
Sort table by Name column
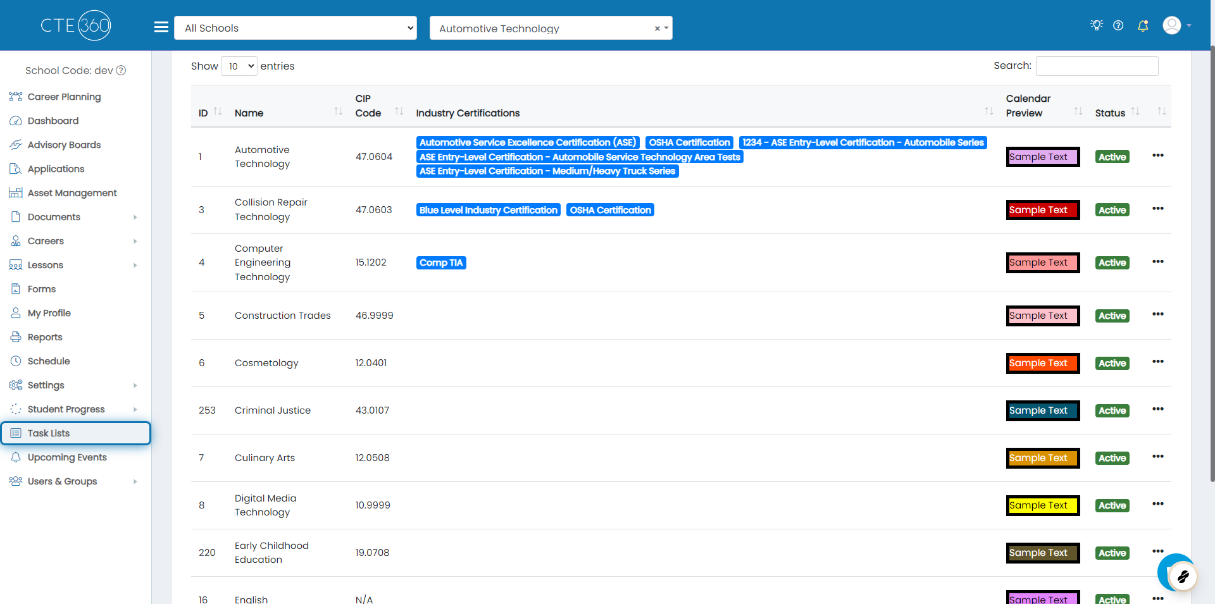click(338, 112)
